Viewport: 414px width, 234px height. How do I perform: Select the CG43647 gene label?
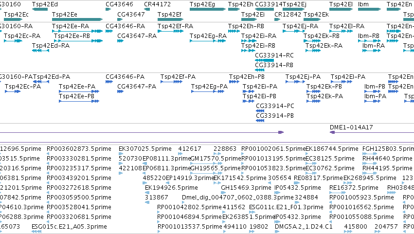(131, 14)
